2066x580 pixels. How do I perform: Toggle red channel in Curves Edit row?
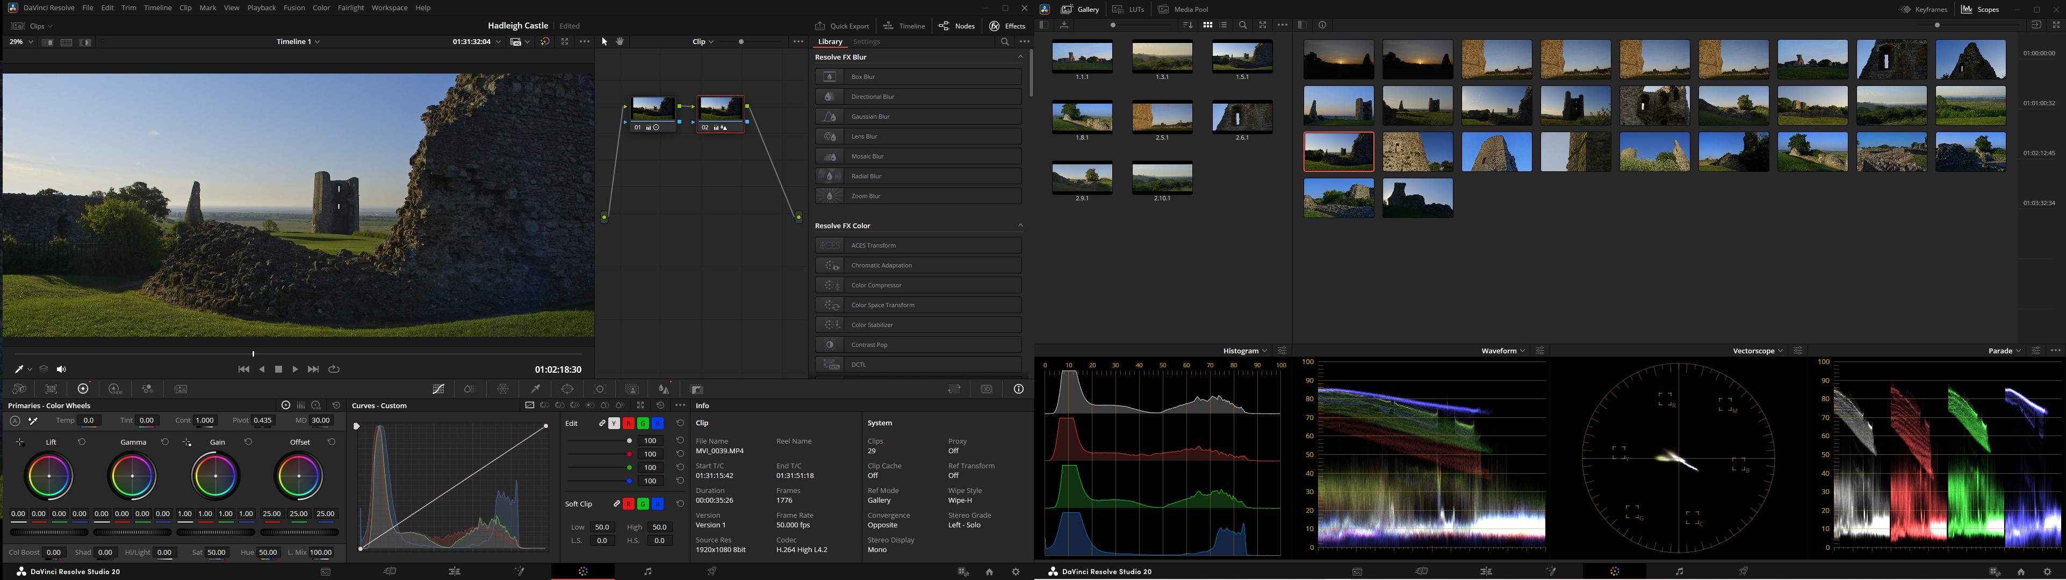(629, 423)
